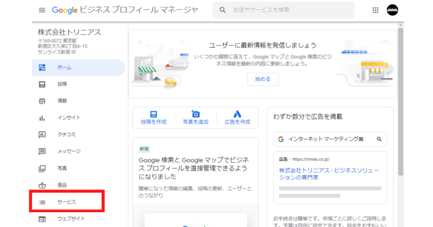This screenshot has height=227, width=433.
Task: Click the ユーザーに最新情報を発信しましょう heading
Action: tap(262, 46)
